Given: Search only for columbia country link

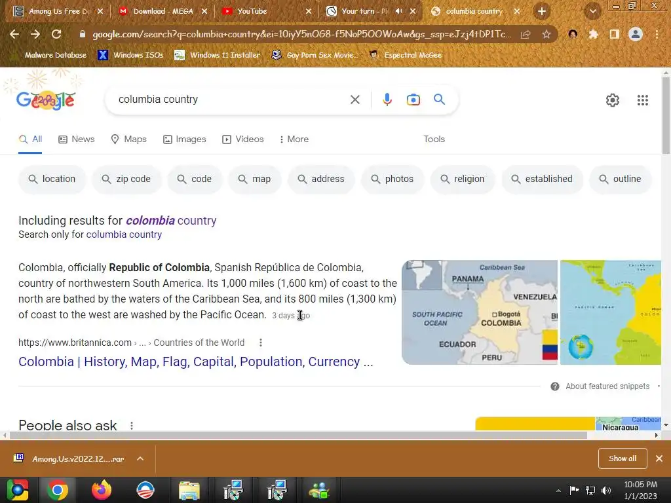Looking at the screenshot, I should point(124,235).
